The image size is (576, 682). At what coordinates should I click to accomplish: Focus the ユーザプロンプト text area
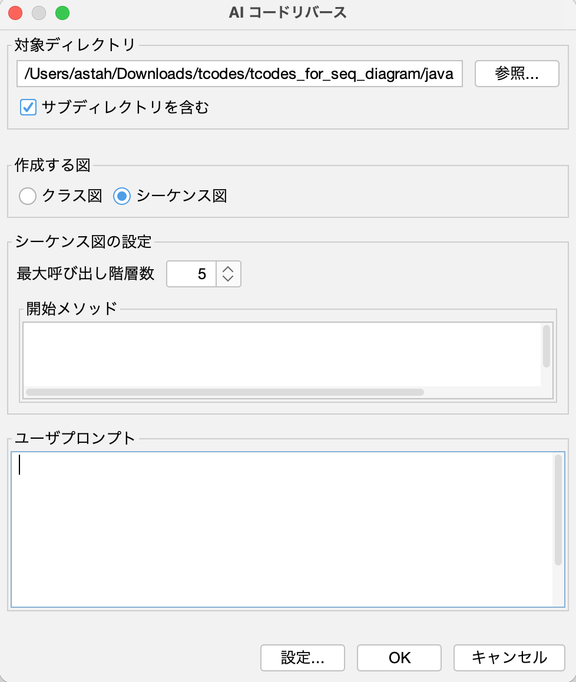282,529
